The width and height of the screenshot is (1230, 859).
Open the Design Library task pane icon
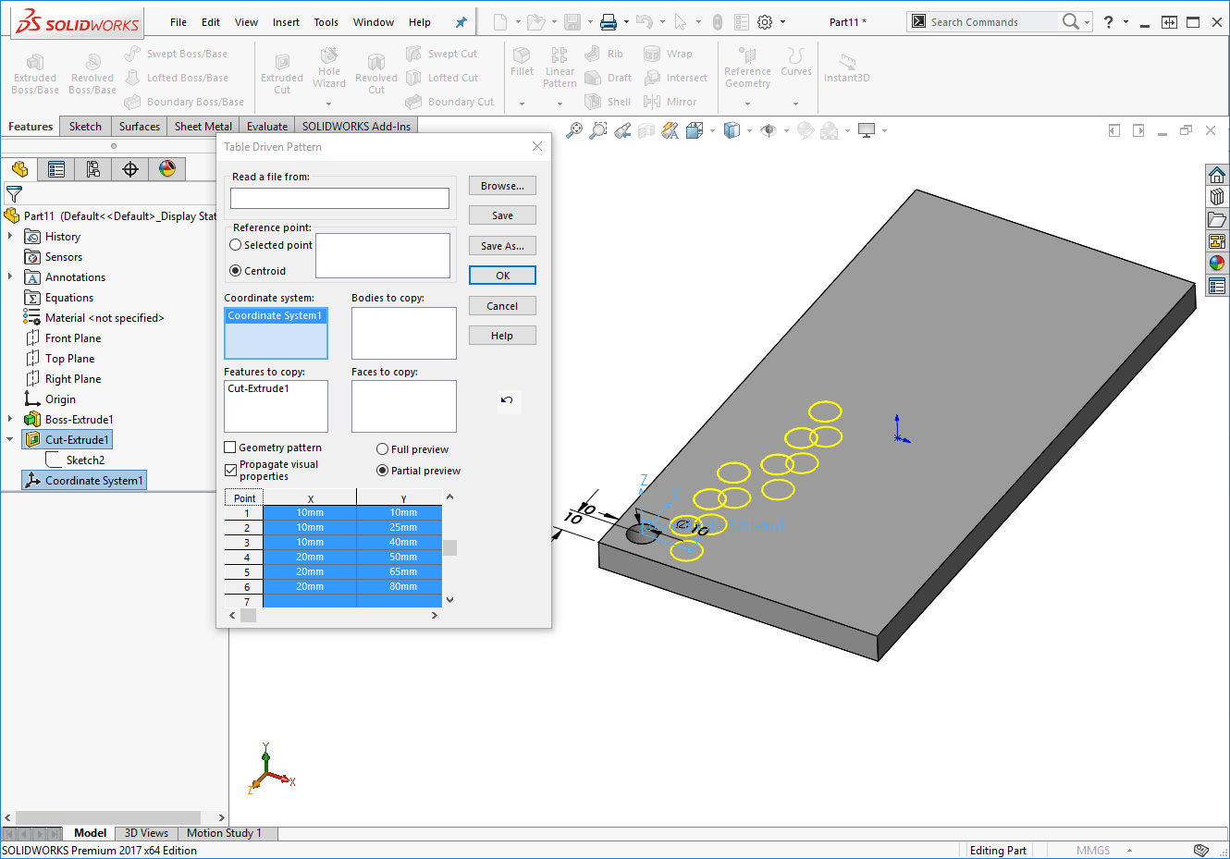tap(1217, 197)
